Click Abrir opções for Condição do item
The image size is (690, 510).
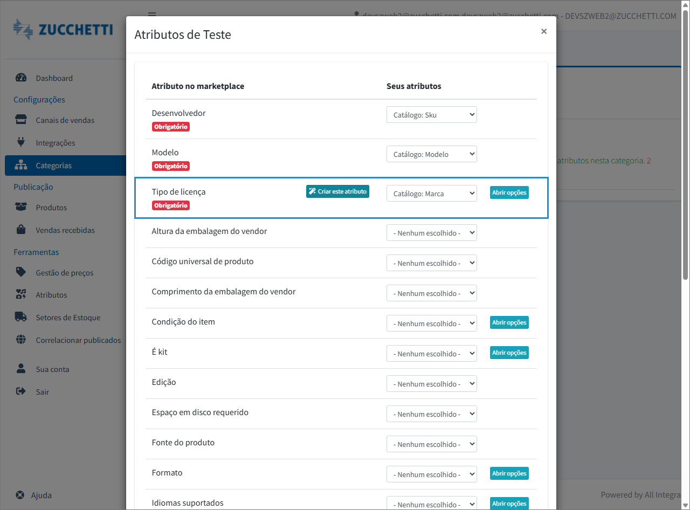[x=509, y=322]
